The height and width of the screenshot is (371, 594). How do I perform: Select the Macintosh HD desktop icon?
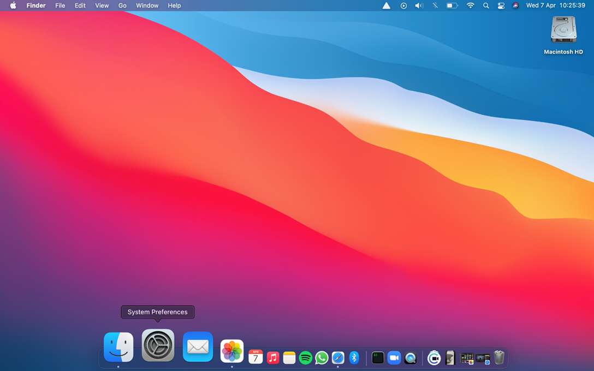pyautogui.click(x=563, y=31)
